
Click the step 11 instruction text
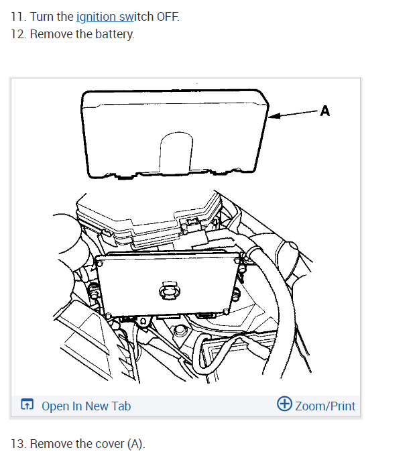pos(95,17)
